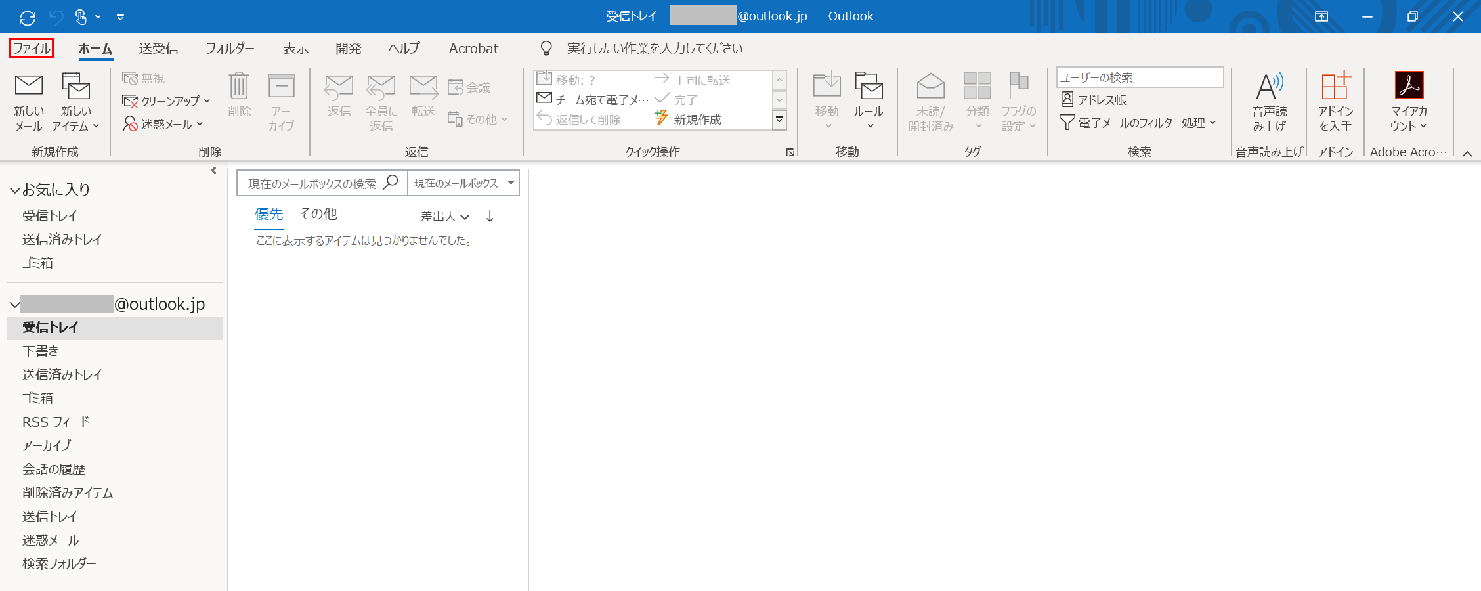
Task: Click the ユーザーの検索 people search field
Action: coord(1139,77)
